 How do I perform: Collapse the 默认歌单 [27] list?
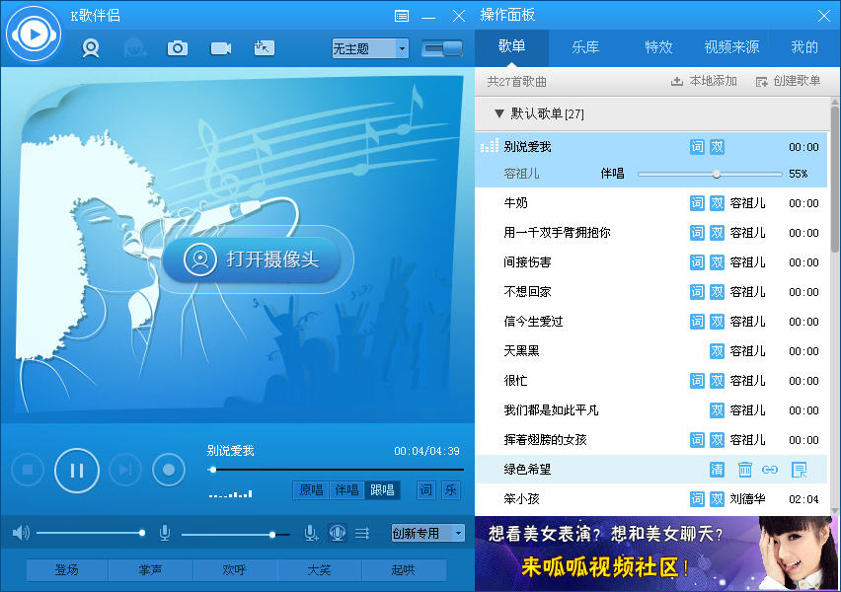coord(499,113)
